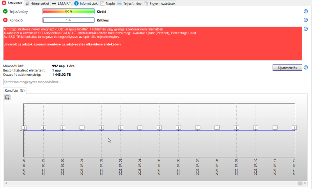
Task: Save the chart with the floppy disk icon
Action: point(7,97)
